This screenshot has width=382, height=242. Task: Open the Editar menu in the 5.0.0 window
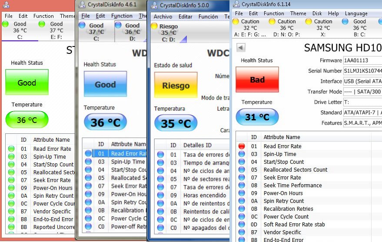point(186,17)
